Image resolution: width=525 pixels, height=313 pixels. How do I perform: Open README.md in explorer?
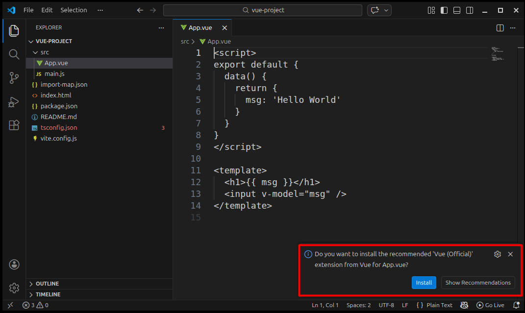click(x=99, y=117)
